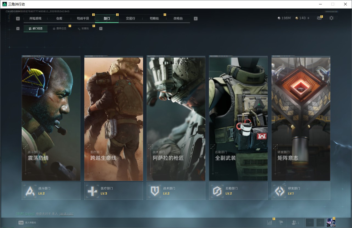
Task: Click the D next sub-tab key icon
Action: [x=101, y=29]
